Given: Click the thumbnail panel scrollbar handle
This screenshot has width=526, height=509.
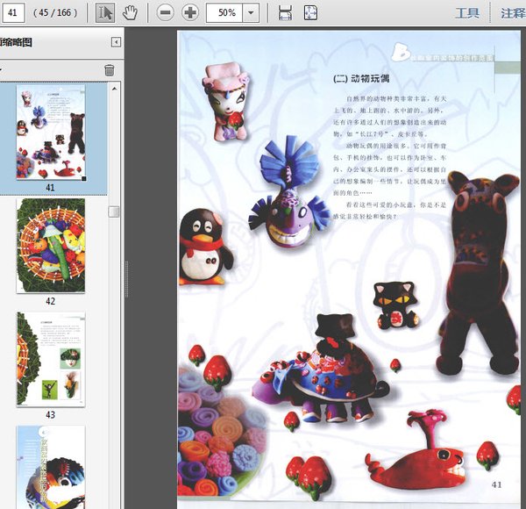Looking at the screenshot, I should point(114,211).
